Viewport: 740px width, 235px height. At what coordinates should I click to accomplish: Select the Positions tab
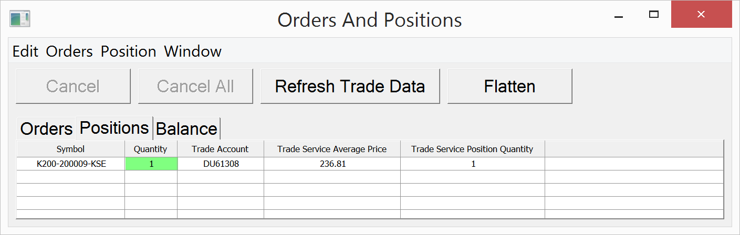(114, 128)
